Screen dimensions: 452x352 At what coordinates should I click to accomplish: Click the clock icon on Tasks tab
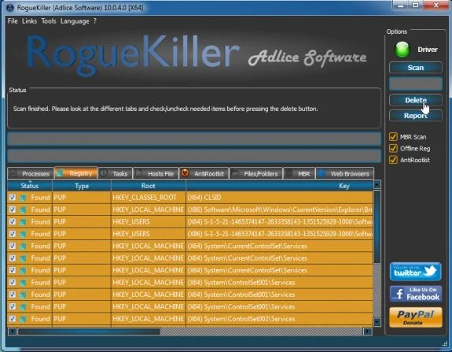pos(104,173)
